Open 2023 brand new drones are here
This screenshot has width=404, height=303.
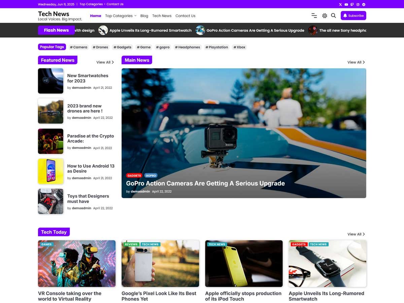[85, 108]
